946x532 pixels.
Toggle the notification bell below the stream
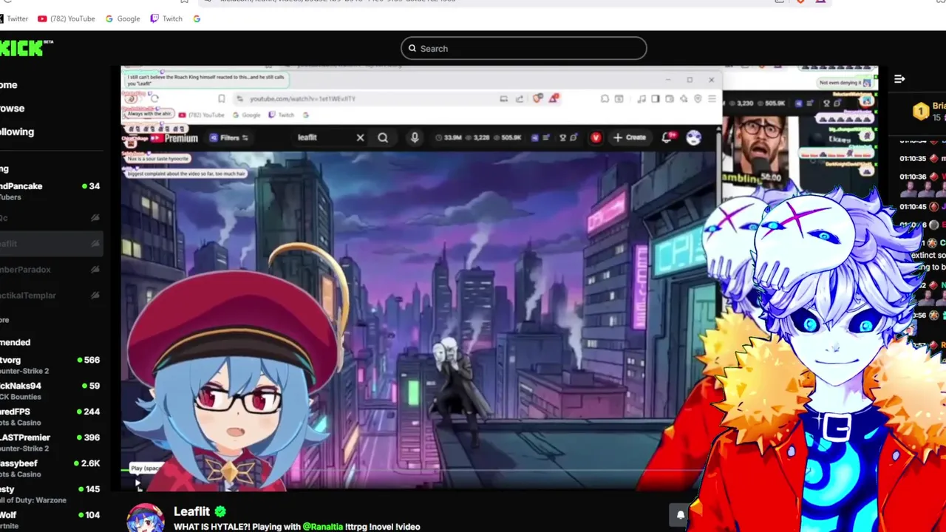(x=681, y=515)
